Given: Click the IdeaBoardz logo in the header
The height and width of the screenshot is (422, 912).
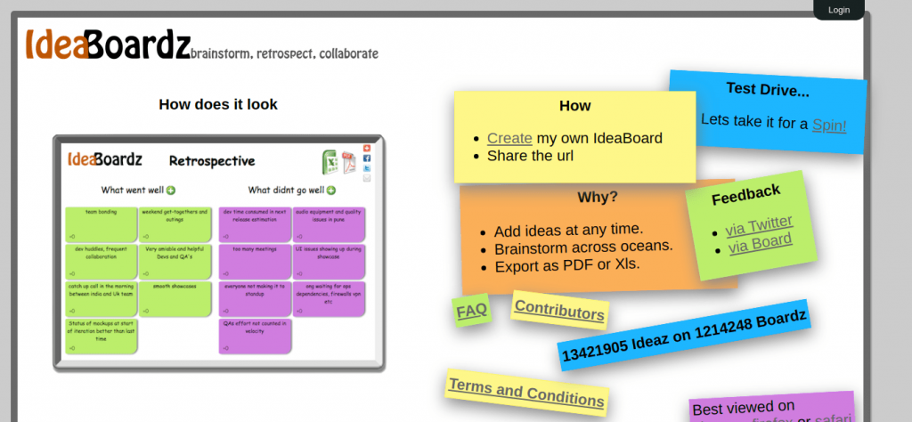Looking at the screenshot, I should tap(108, 44).
